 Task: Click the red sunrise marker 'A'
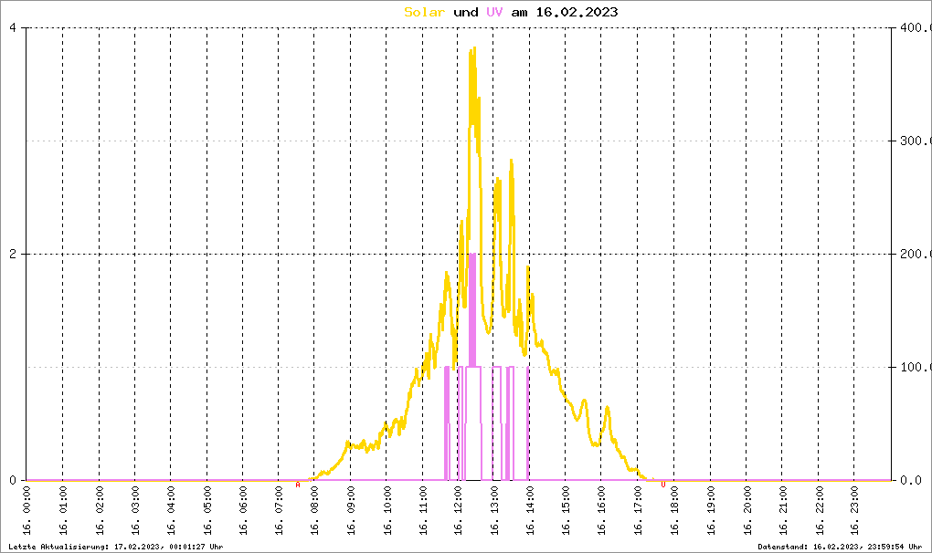tap(298, 485)
